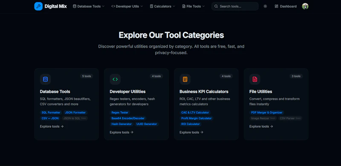Click the database icon beside Database Tools menu
341x166 pixels.
click(x=75, y=6)
